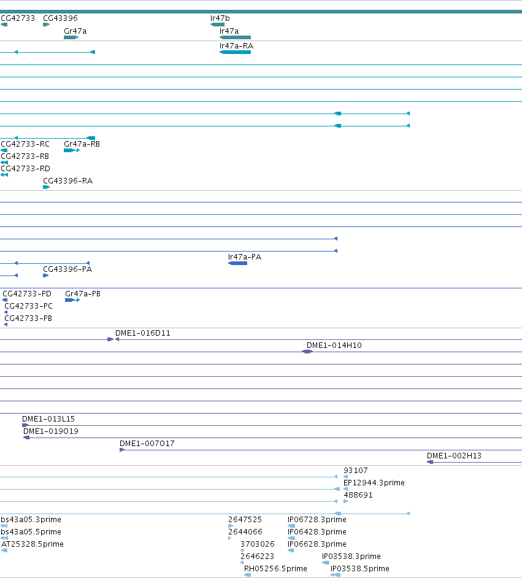The image size is (522, 578).
Task: Click the bs43a05.5prime EST label
Action: [31, 531]
